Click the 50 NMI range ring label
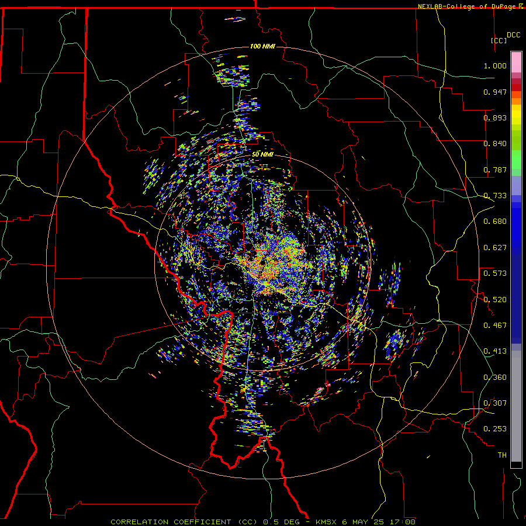 coord(262,155)
